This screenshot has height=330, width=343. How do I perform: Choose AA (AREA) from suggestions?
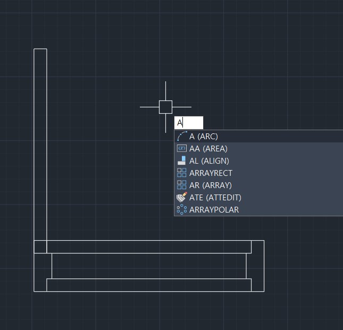258,149
